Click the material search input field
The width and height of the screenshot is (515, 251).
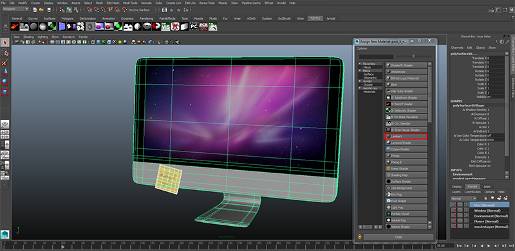(376, 56)
